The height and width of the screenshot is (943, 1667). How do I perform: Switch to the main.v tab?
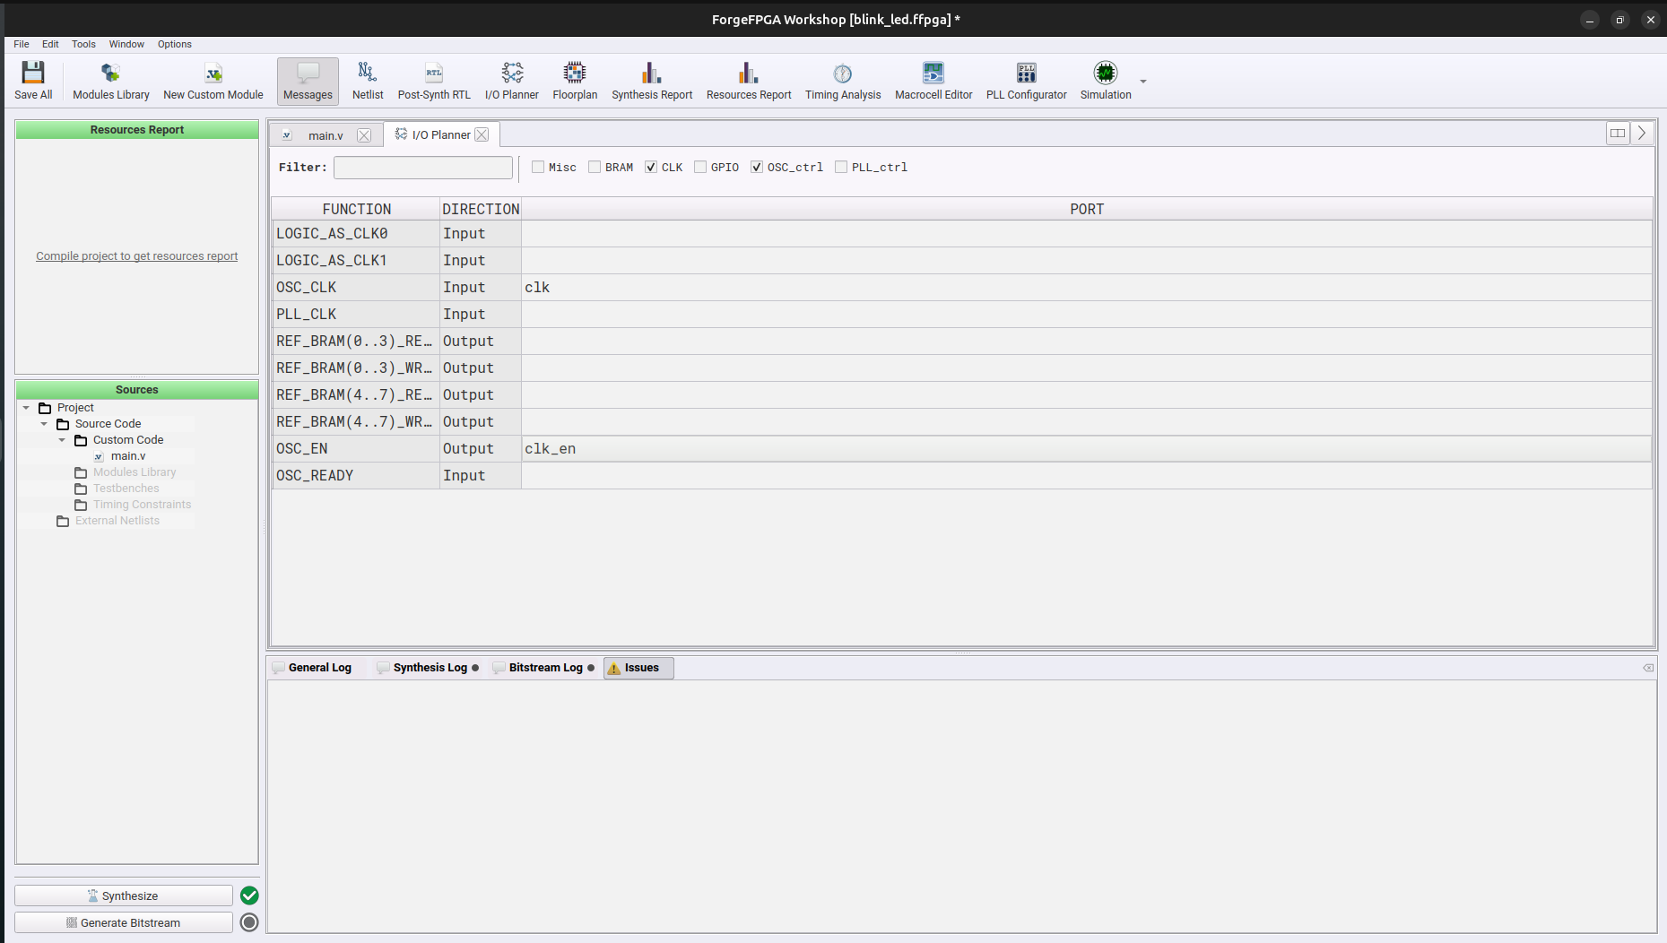pyautogui.click(x=325, y=135)
